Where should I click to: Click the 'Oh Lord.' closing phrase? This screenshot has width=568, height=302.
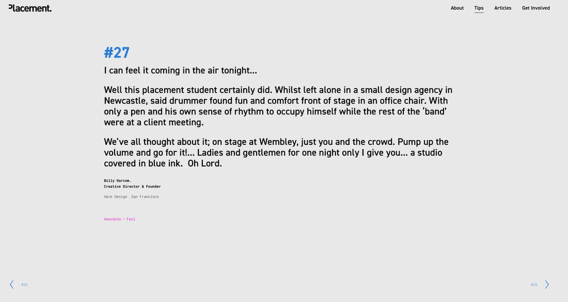click(204, 163)
